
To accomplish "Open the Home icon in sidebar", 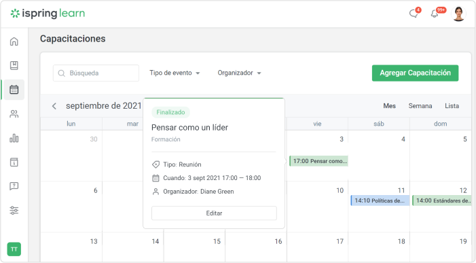I will (x=14, y=41).
